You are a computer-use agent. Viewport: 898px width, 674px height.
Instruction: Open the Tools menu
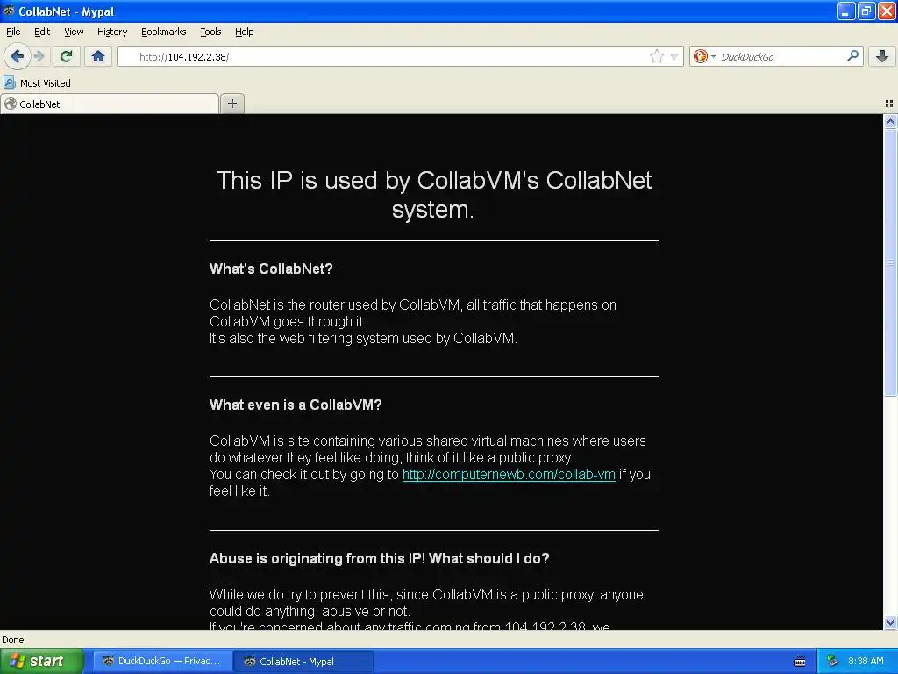pos(210,32)
